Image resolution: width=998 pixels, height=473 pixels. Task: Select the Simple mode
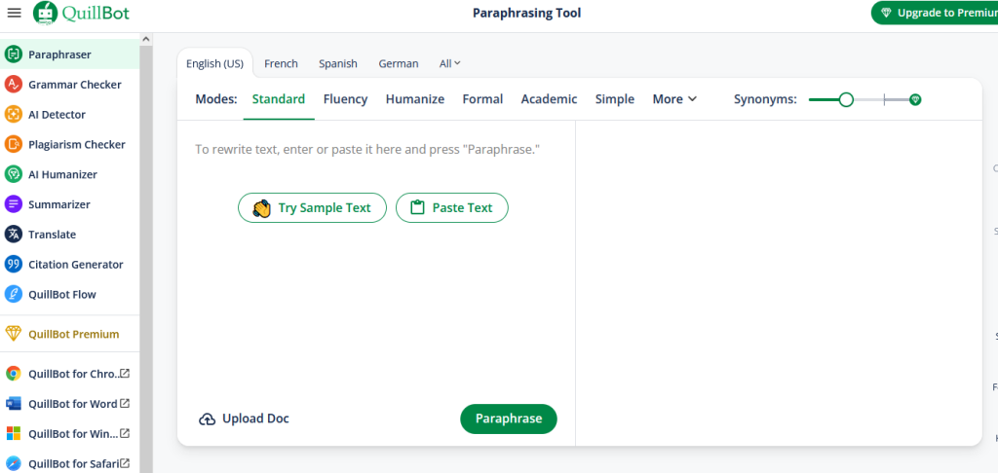(615, 99)
